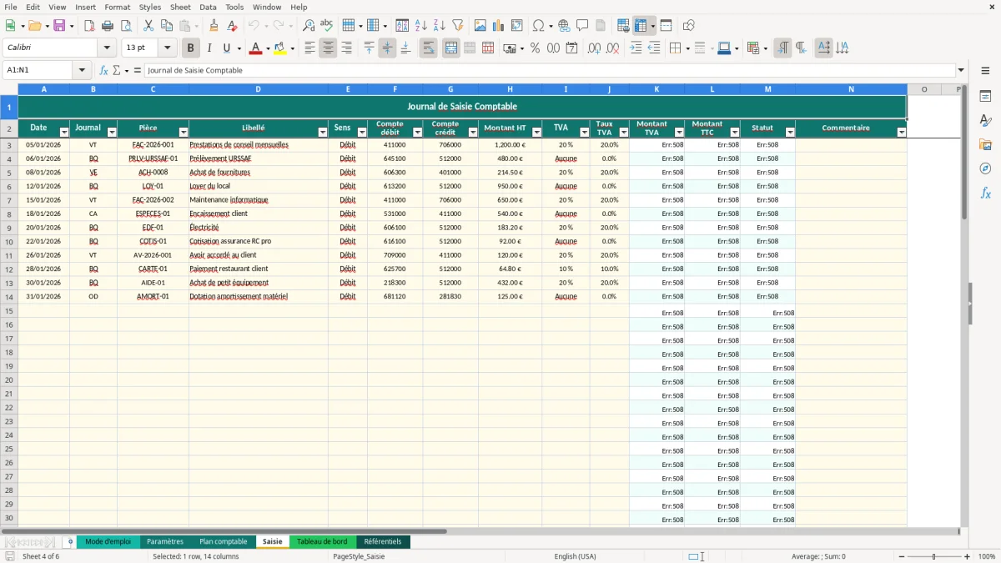Open Print Preview

pos(126,26)
